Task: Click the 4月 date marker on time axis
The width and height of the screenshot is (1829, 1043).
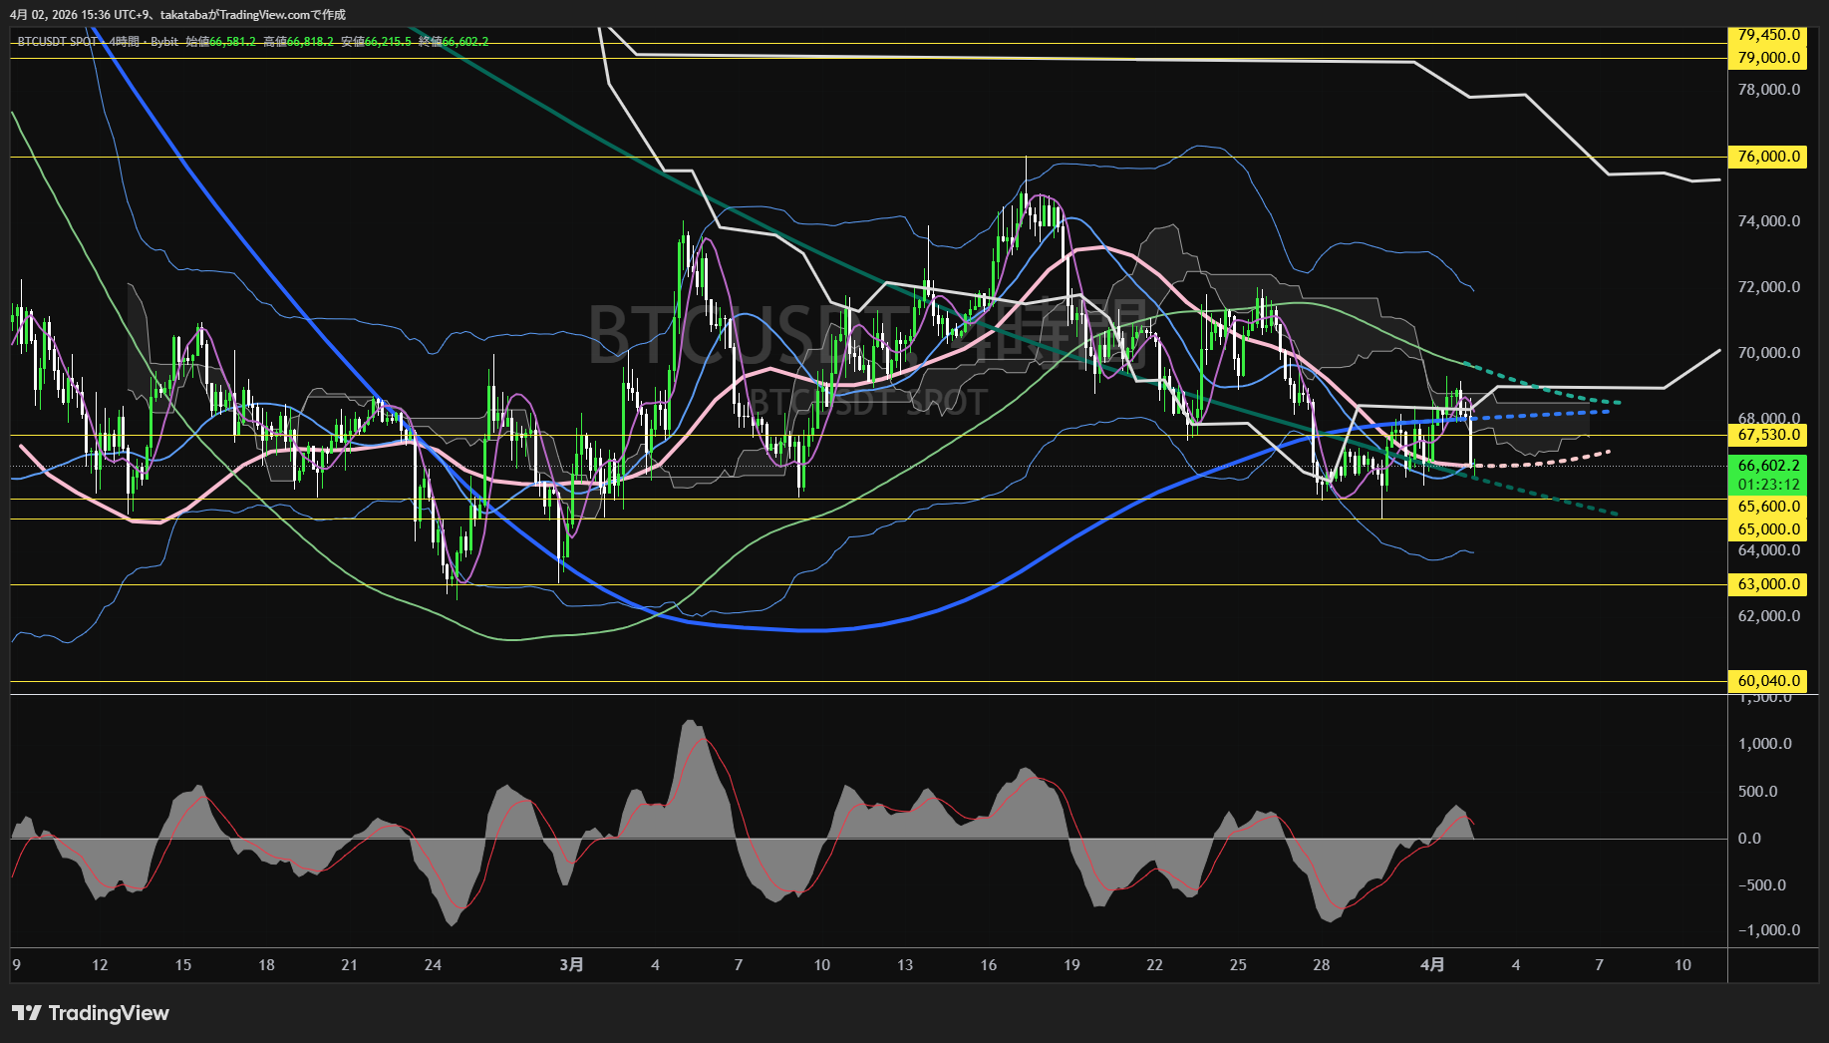Action: [x=1431, y=964]
